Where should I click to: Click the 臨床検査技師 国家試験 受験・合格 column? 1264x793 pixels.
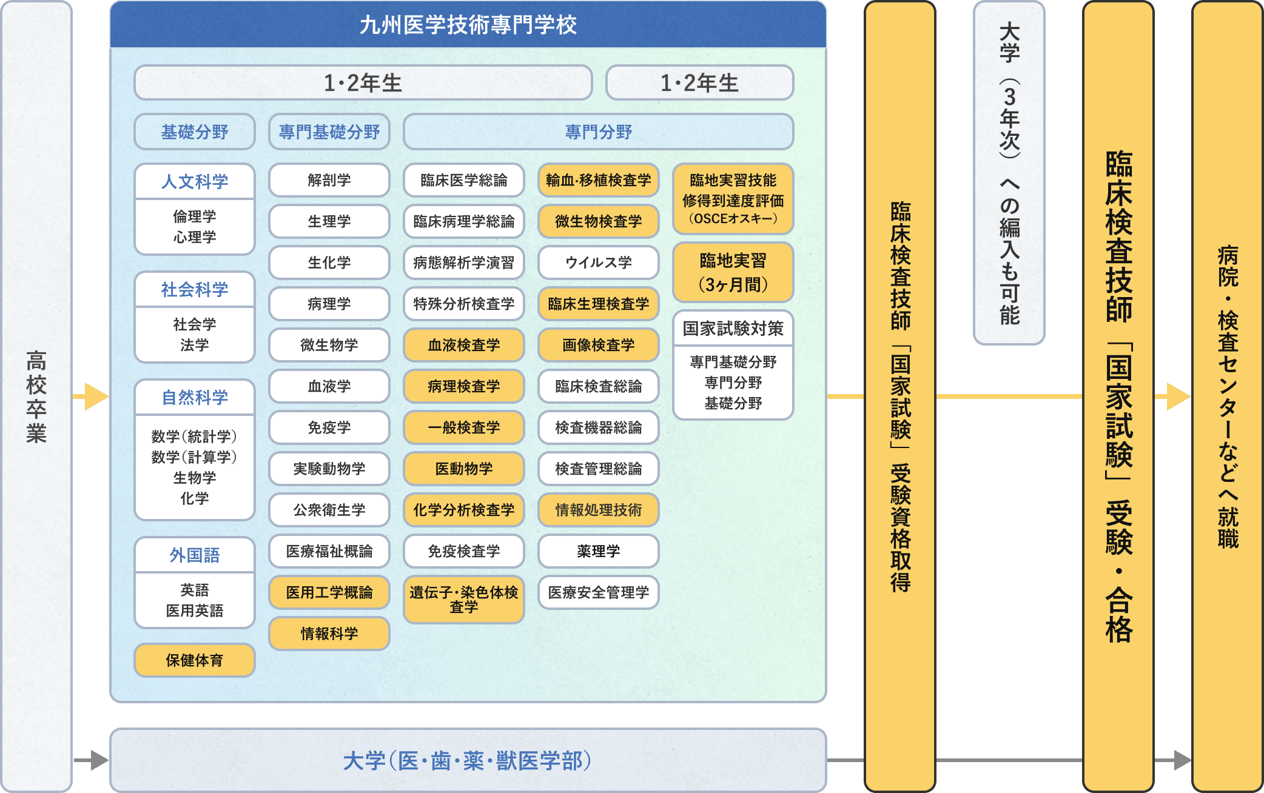(1118, 396)
